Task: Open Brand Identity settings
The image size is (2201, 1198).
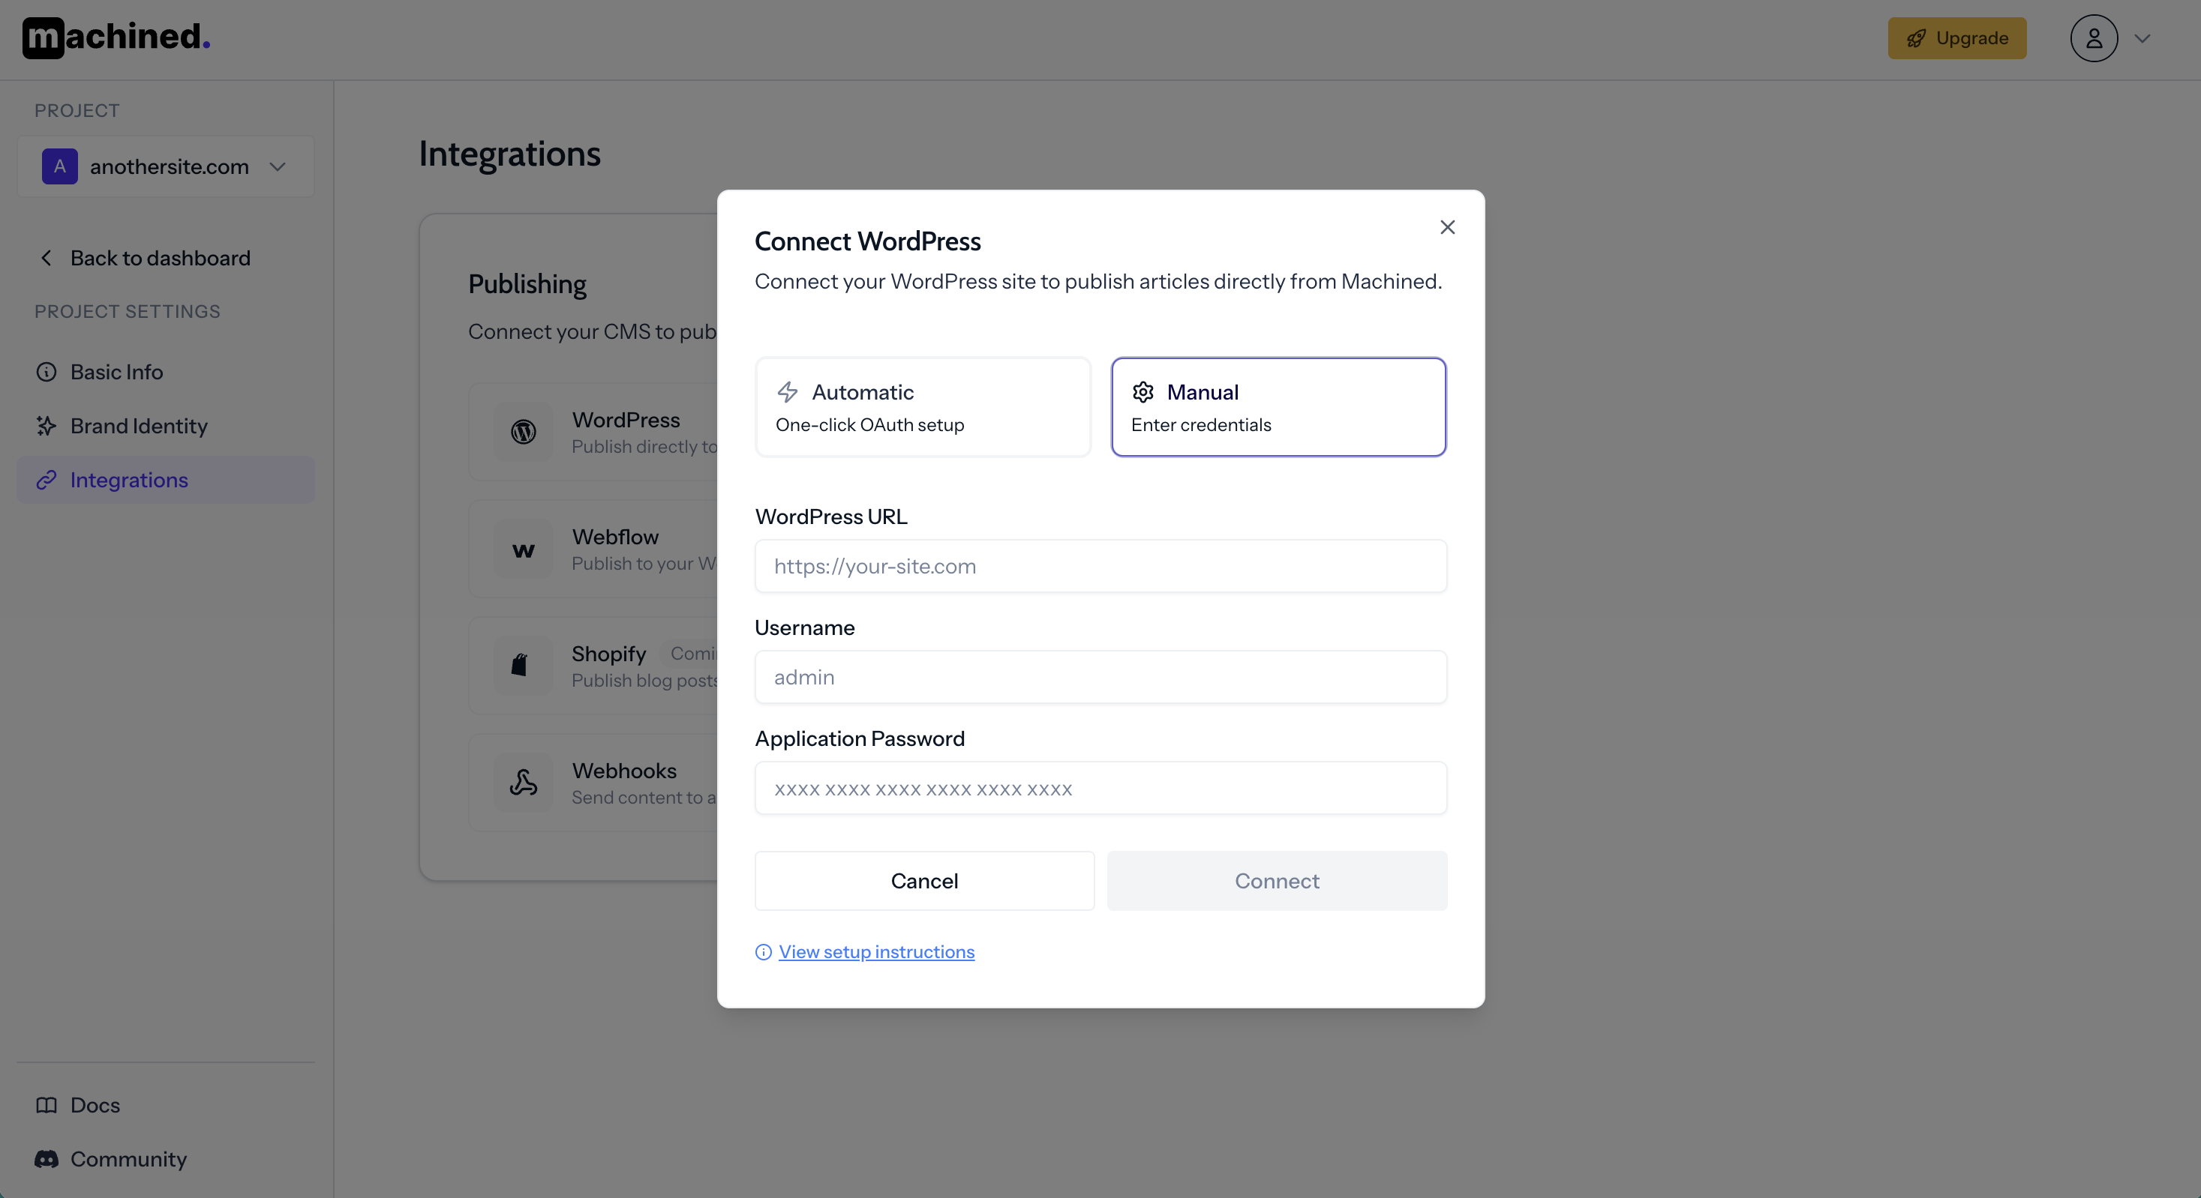Action: point(166,426)
